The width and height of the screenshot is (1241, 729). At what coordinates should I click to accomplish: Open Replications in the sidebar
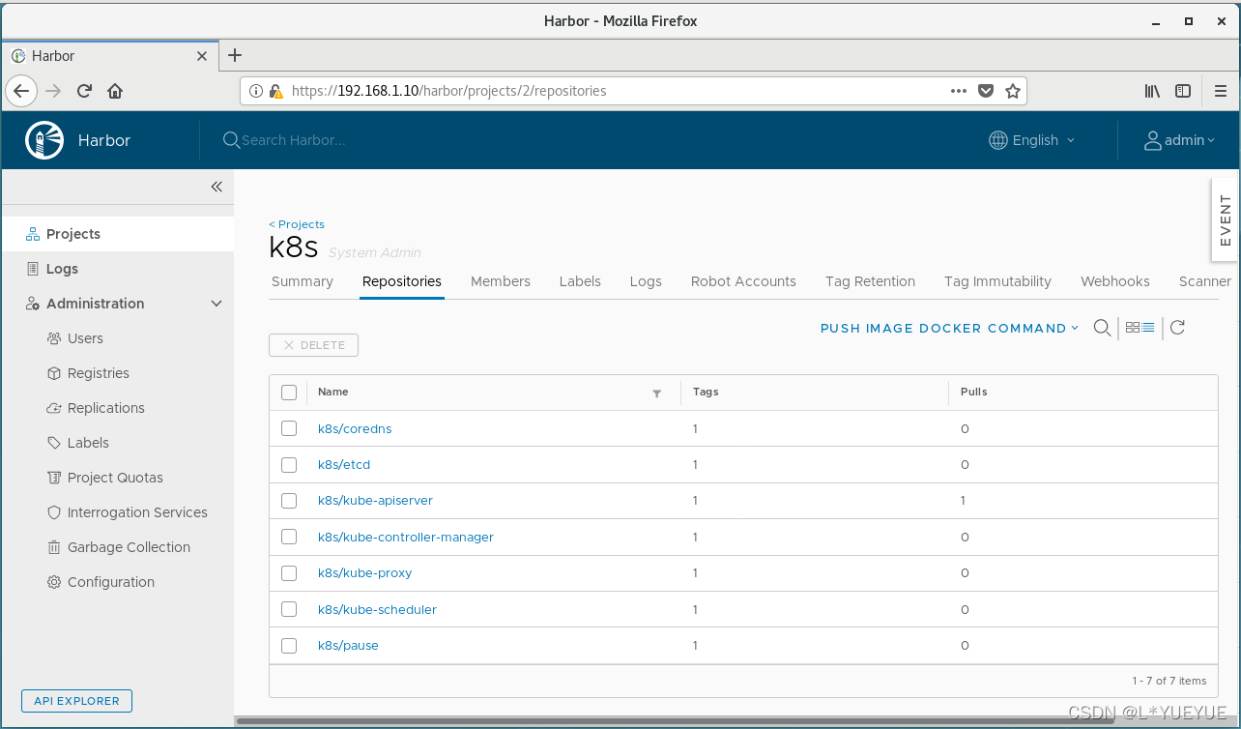click(106, 408)
